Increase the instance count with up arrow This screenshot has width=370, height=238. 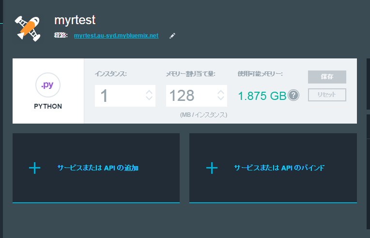(x=149, y=92)
